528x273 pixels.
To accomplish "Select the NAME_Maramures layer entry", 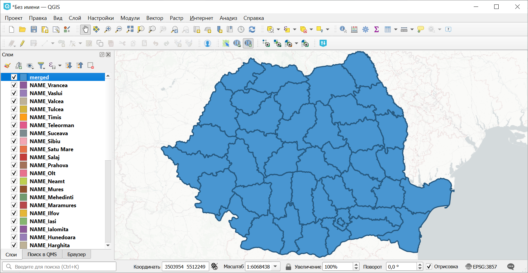I will [x=53, y=205].
